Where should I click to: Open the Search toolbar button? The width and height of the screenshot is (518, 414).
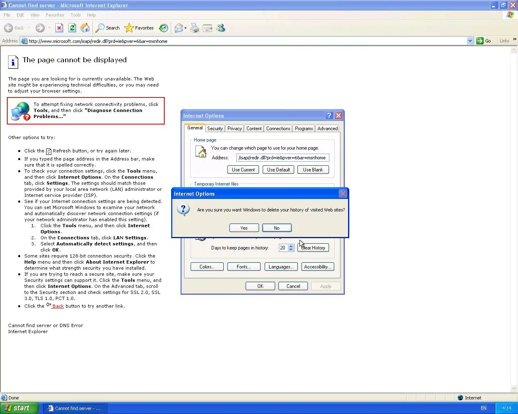pos(108,28)
